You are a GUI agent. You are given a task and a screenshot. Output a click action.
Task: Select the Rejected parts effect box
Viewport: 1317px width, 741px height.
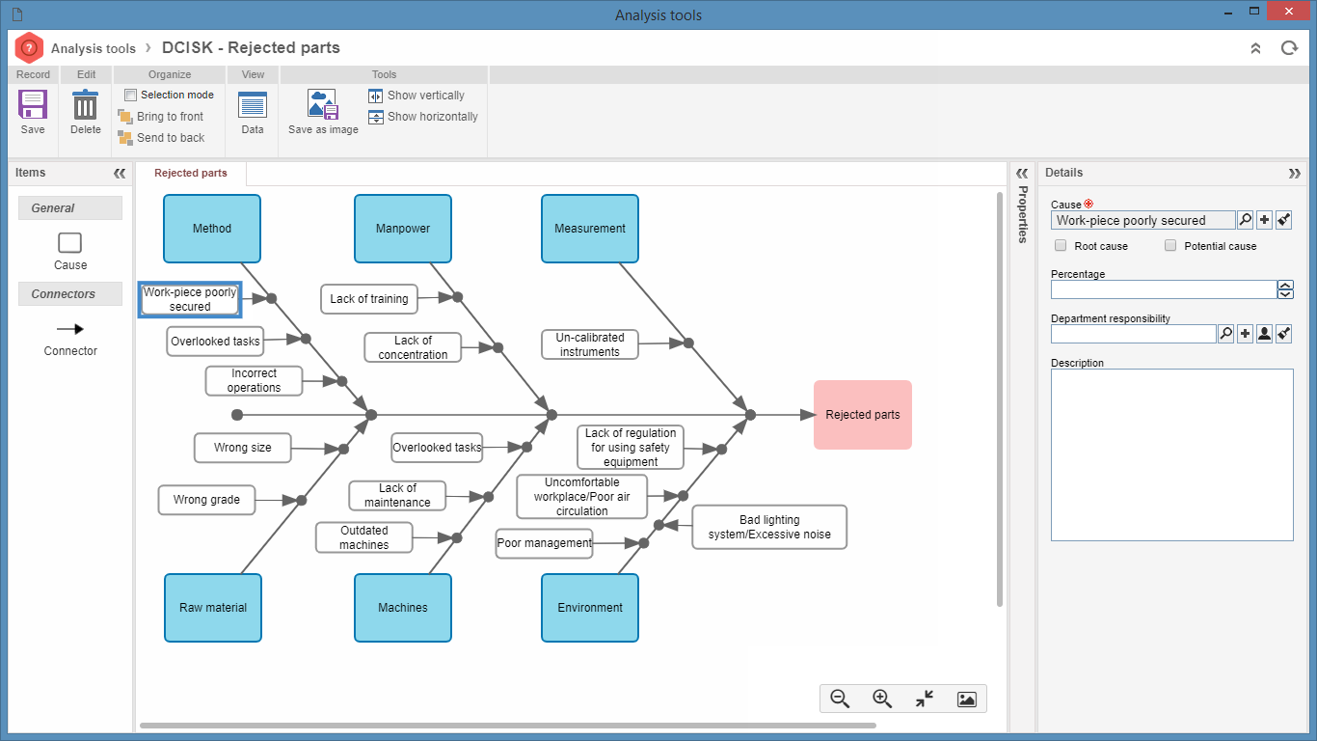[863, 415]
